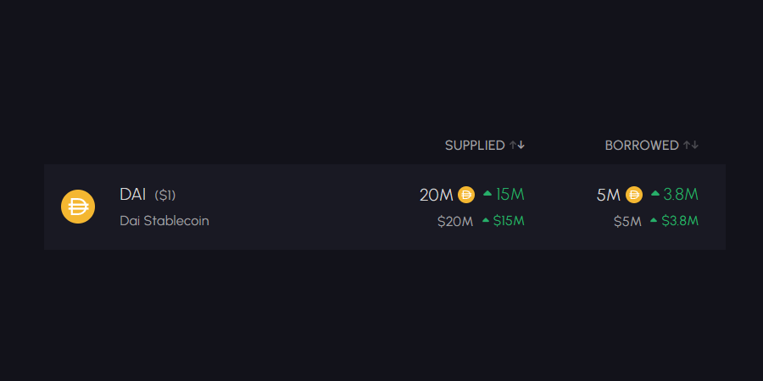Select the Dai Stablecoin subtitle text
Viewport: 763px width, 381px height.
pyautogui.click(x=164, y=221)
